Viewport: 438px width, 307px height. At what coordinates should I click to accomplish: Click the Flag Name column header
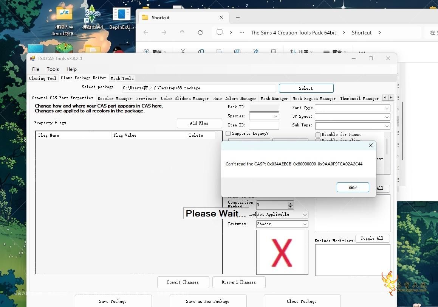(x=73, y=135)
